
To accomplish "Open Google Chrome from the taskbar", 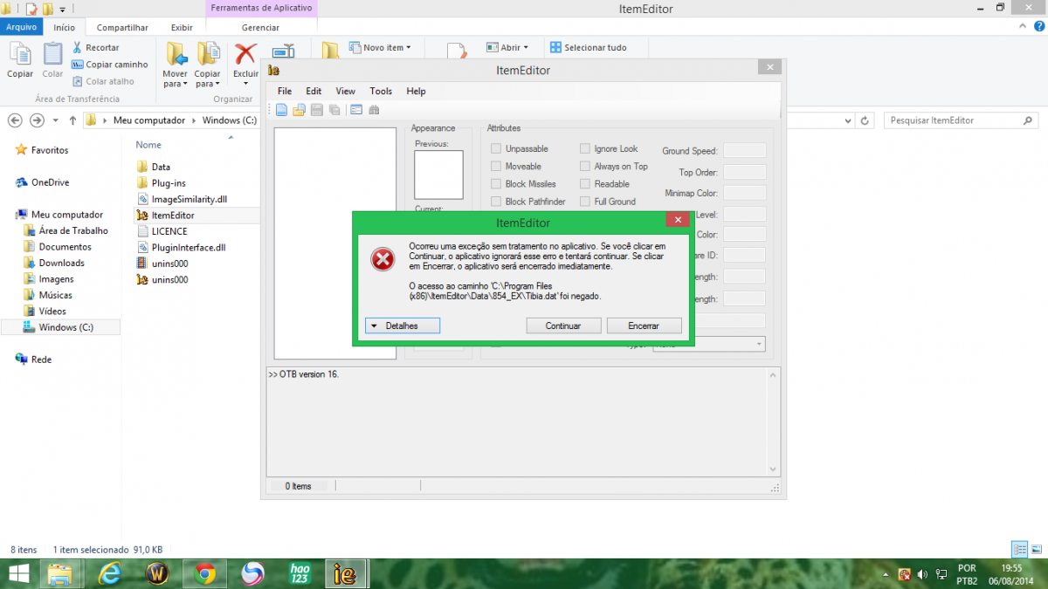I will pos(205,573).
